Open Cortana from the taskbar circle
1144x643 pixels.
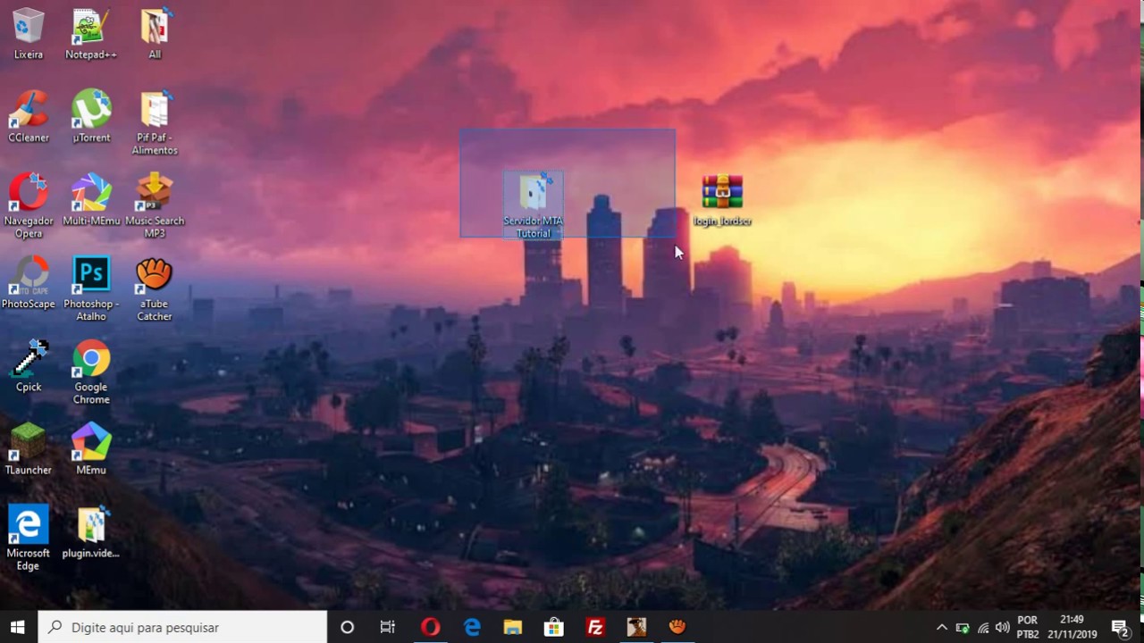(x=348, y=627)
